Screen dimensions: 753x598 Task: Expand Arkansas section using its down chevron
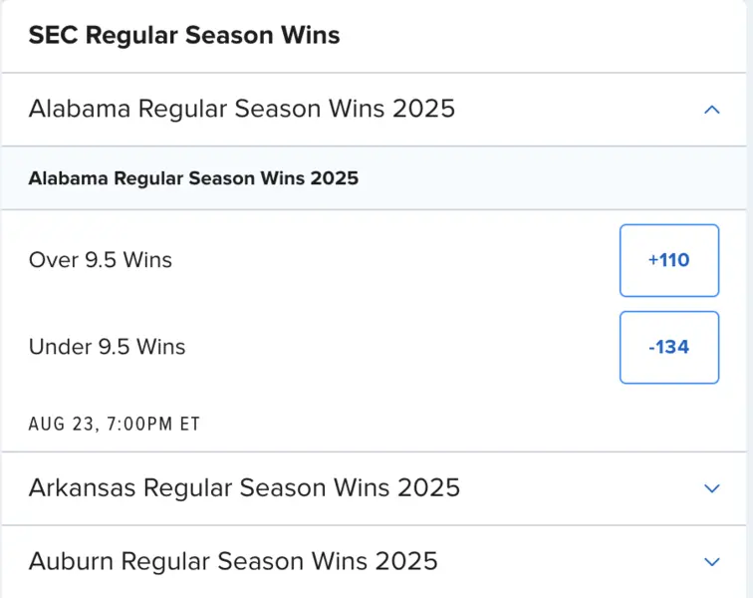(711, 488)
